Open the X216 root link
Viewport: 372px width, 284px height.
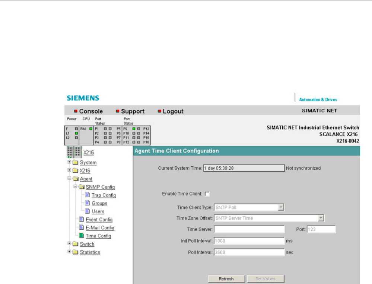click(89, 153)
